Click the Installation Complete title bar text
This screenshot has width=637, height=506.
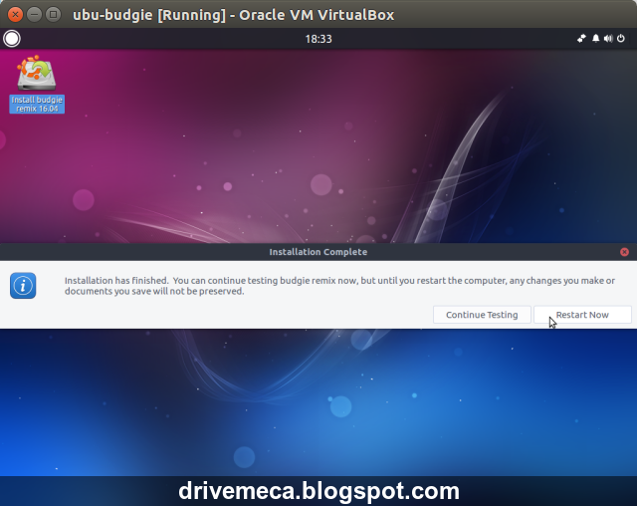point(318,252)
